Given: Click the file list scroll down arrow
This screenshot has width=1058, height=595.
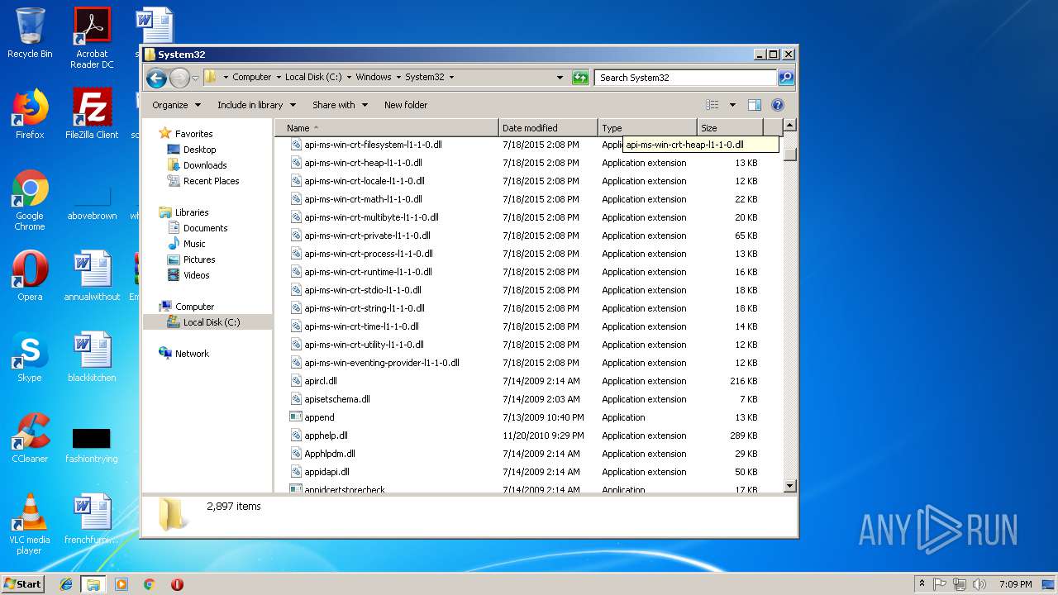Looking at the screenshot, I should coord(789,487).
